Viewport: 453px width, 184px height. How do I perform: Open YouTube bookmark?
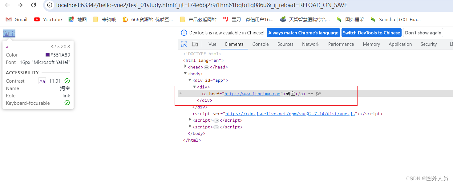[x=48, y=19]
